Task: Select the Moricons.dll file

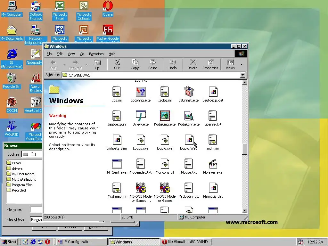Action: tap(165, 166)
